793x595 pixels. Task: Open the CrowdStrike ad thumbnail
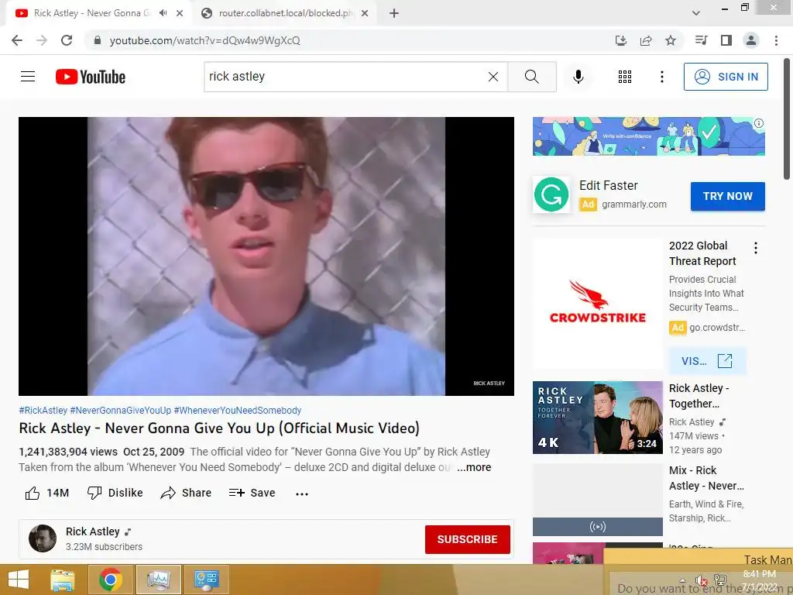(x=598, y=304)
